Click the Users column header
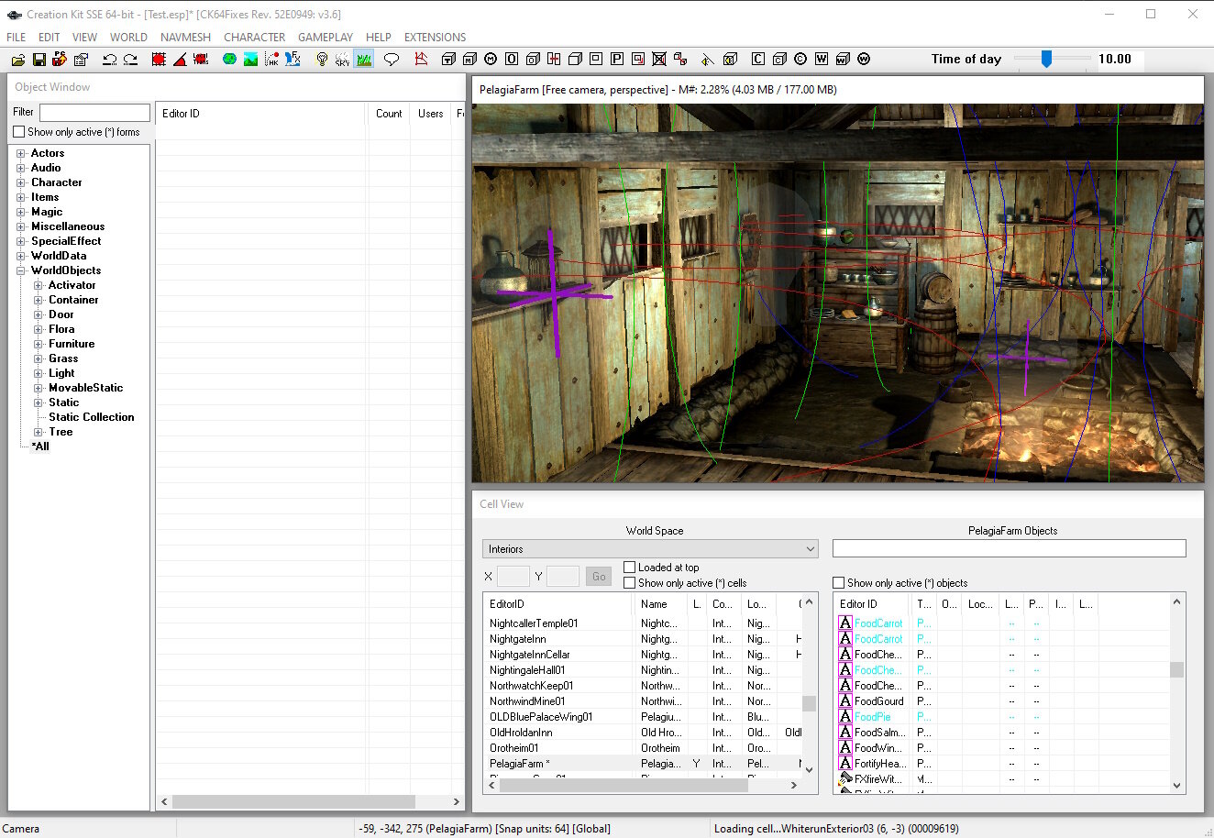 click(x=431, y=114)
